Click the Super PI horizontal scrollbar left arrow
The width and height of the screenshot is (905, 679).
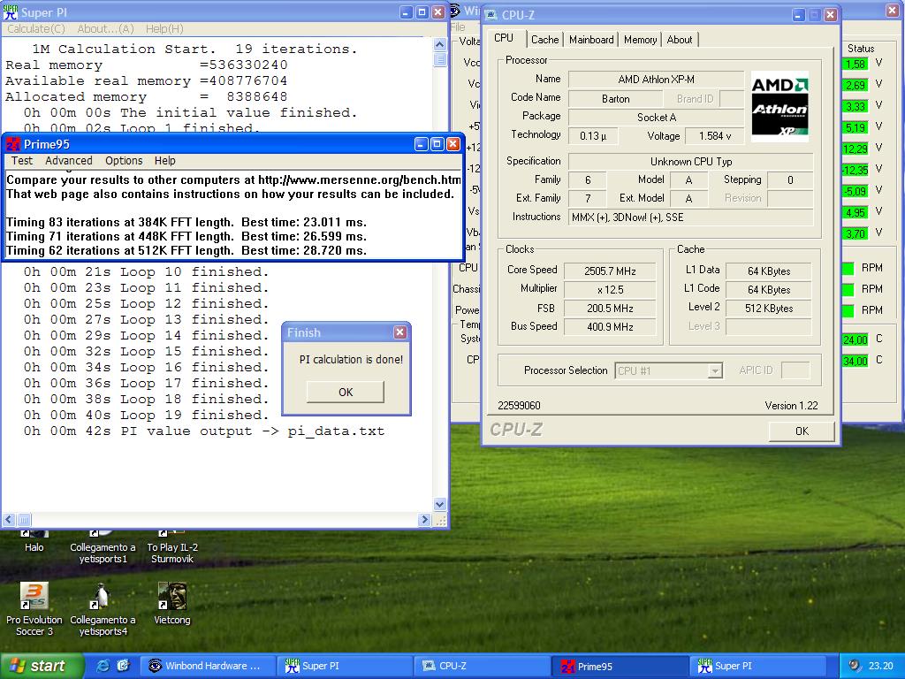click(x=9, y=520)
